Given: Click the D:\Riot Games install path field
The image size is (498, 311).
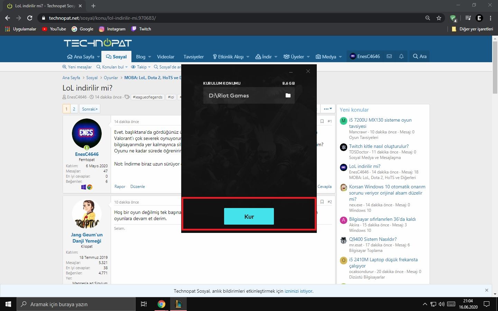Looking at the screenshot, I should [x=249, y=95].
